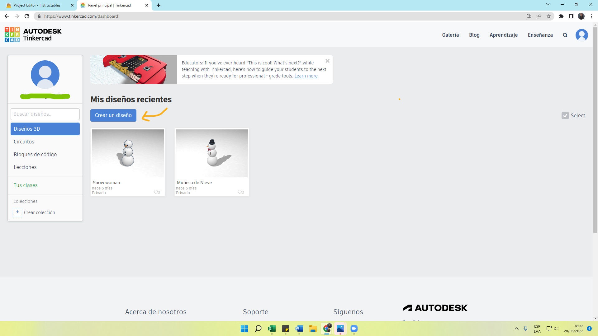Open the Snow woman design thumbnail
The width and height of the screenshot is (598, 336).
pos(128,153)
